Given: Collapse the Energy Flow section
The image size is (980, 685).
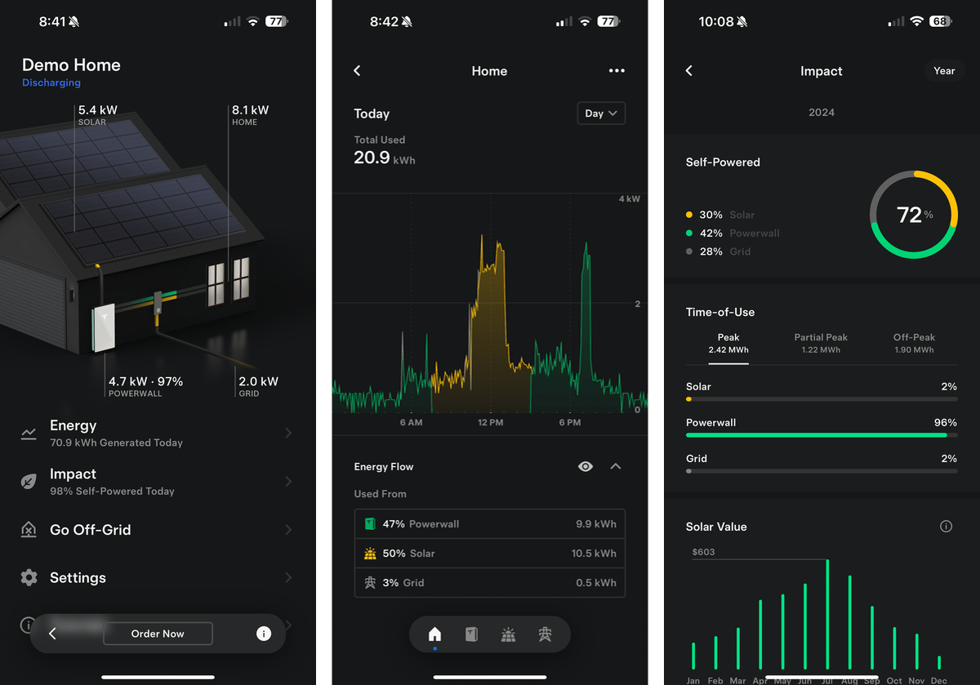Looking at the screenshot, I should 616,466.
